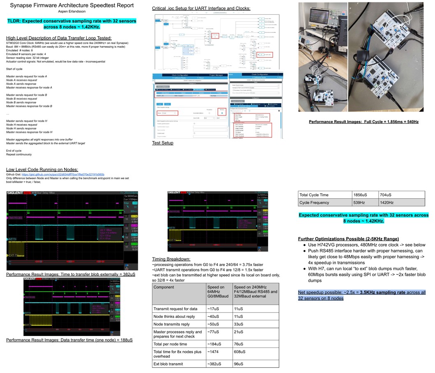Click the '1420Hz' cell in cycle table

click(x=401, y=202)
